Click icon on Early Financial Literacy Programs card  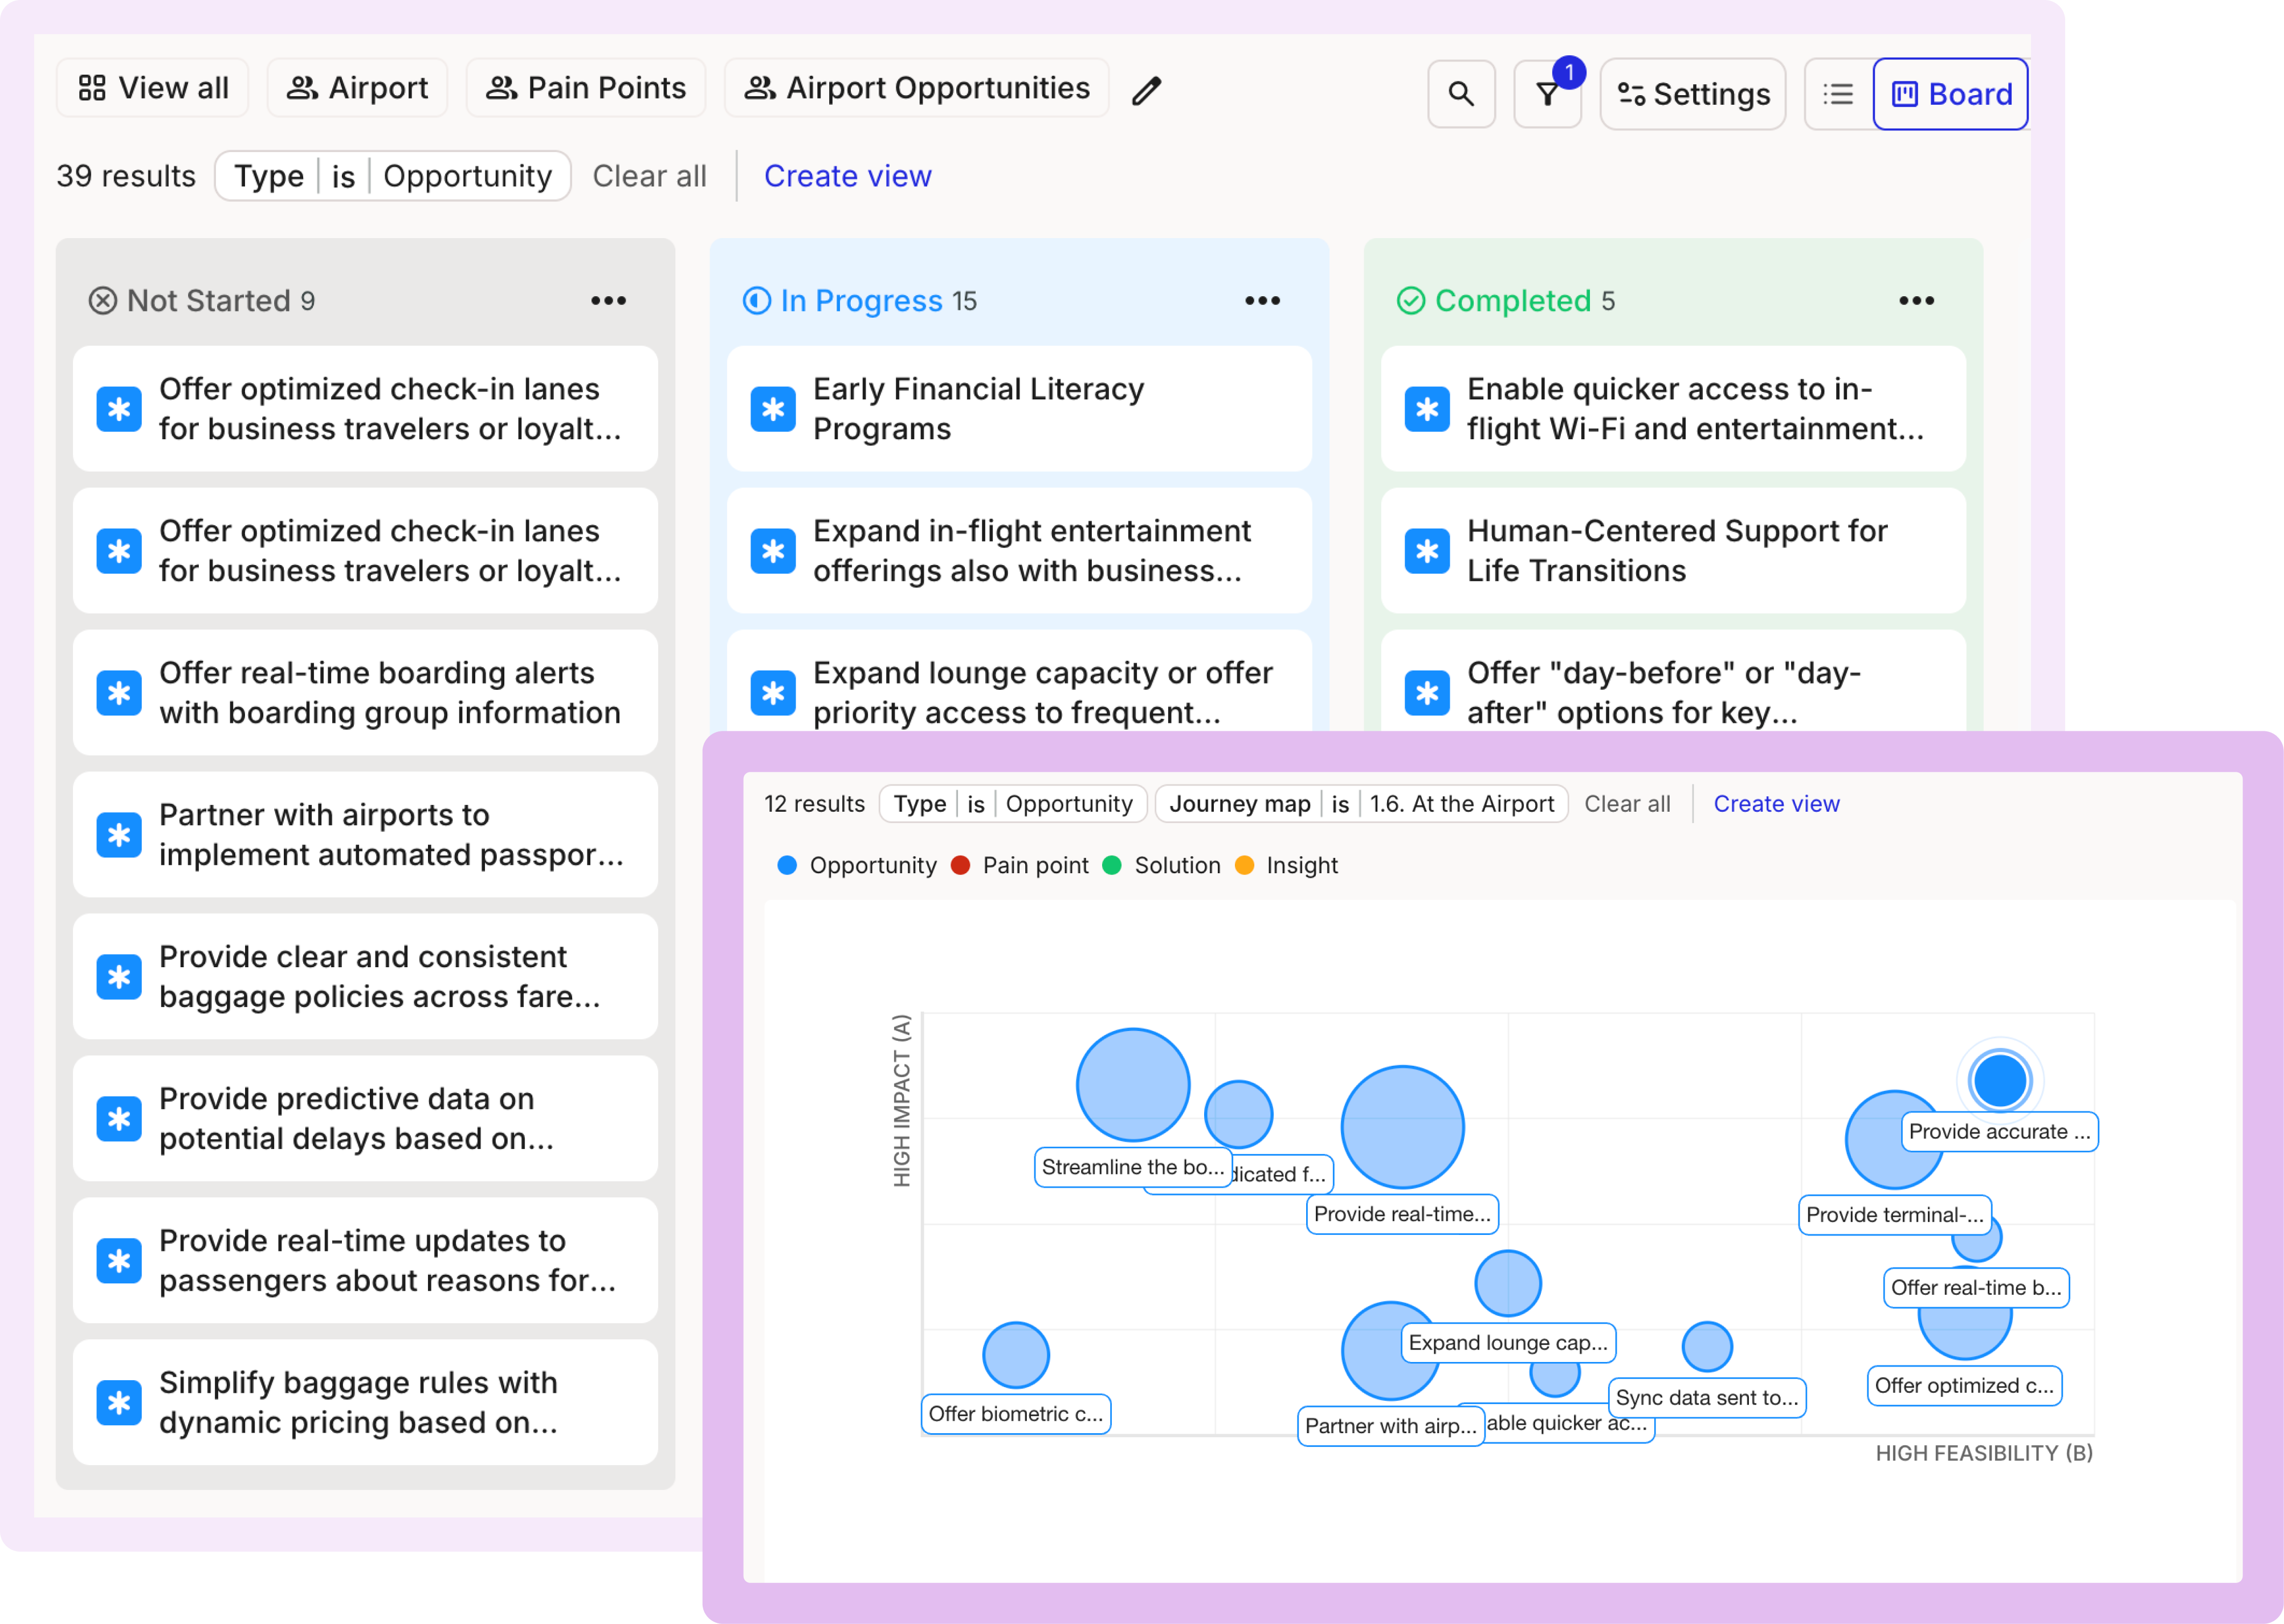click(773, 409)
